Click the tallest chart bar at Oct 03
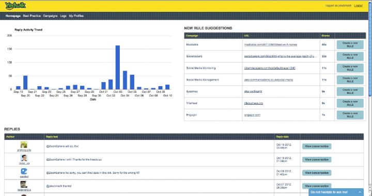 pyautogui.click(x=118, y=68)
